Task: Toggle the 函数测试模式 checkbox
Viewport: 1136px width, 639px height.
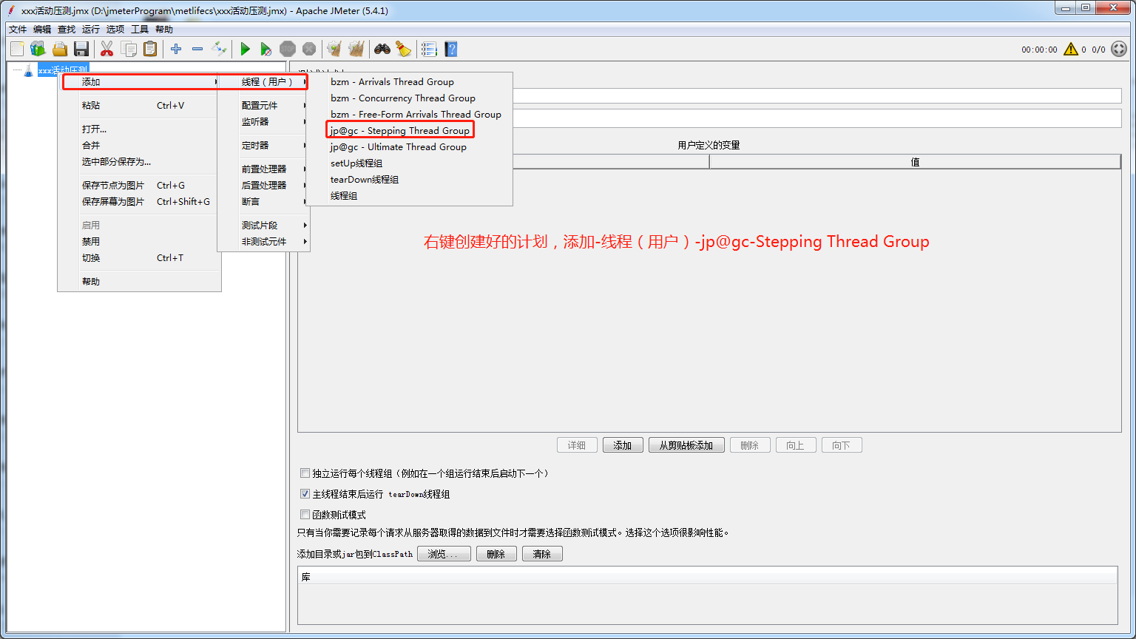Action: tap(305, 515)
